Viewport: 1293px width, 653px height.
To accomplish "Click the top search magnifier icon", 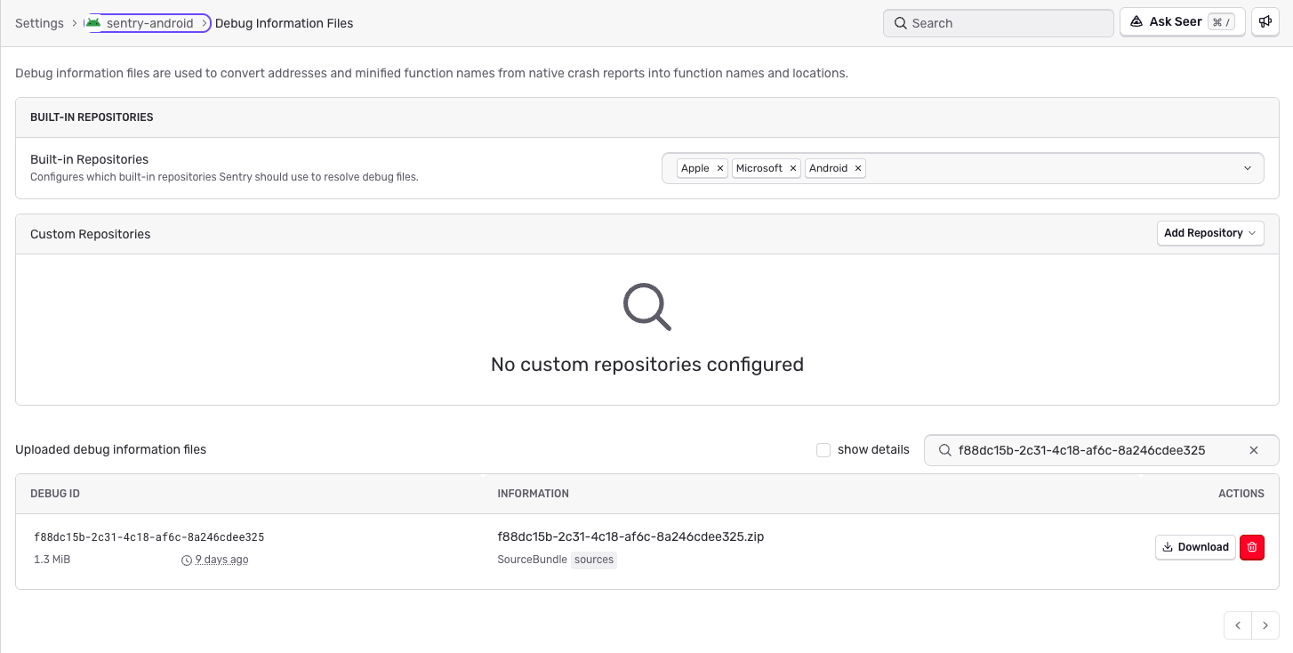I will [901, 23].
